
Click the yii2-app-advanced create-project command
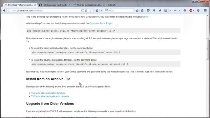pos(106,64)
